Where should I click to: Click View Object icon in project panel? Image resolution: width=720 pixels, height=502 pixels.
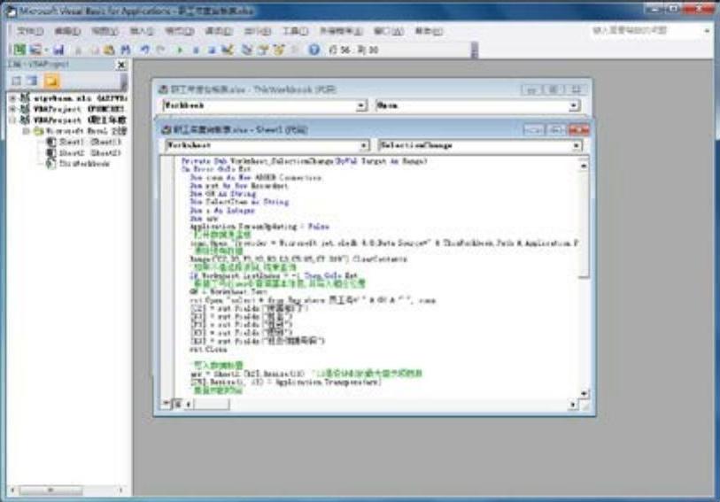point(32,81)
